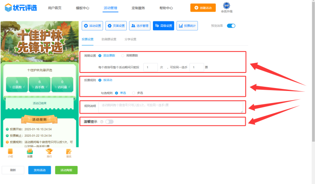
Task: Click the 介绍 bottom nav icon
Action: 10,153
